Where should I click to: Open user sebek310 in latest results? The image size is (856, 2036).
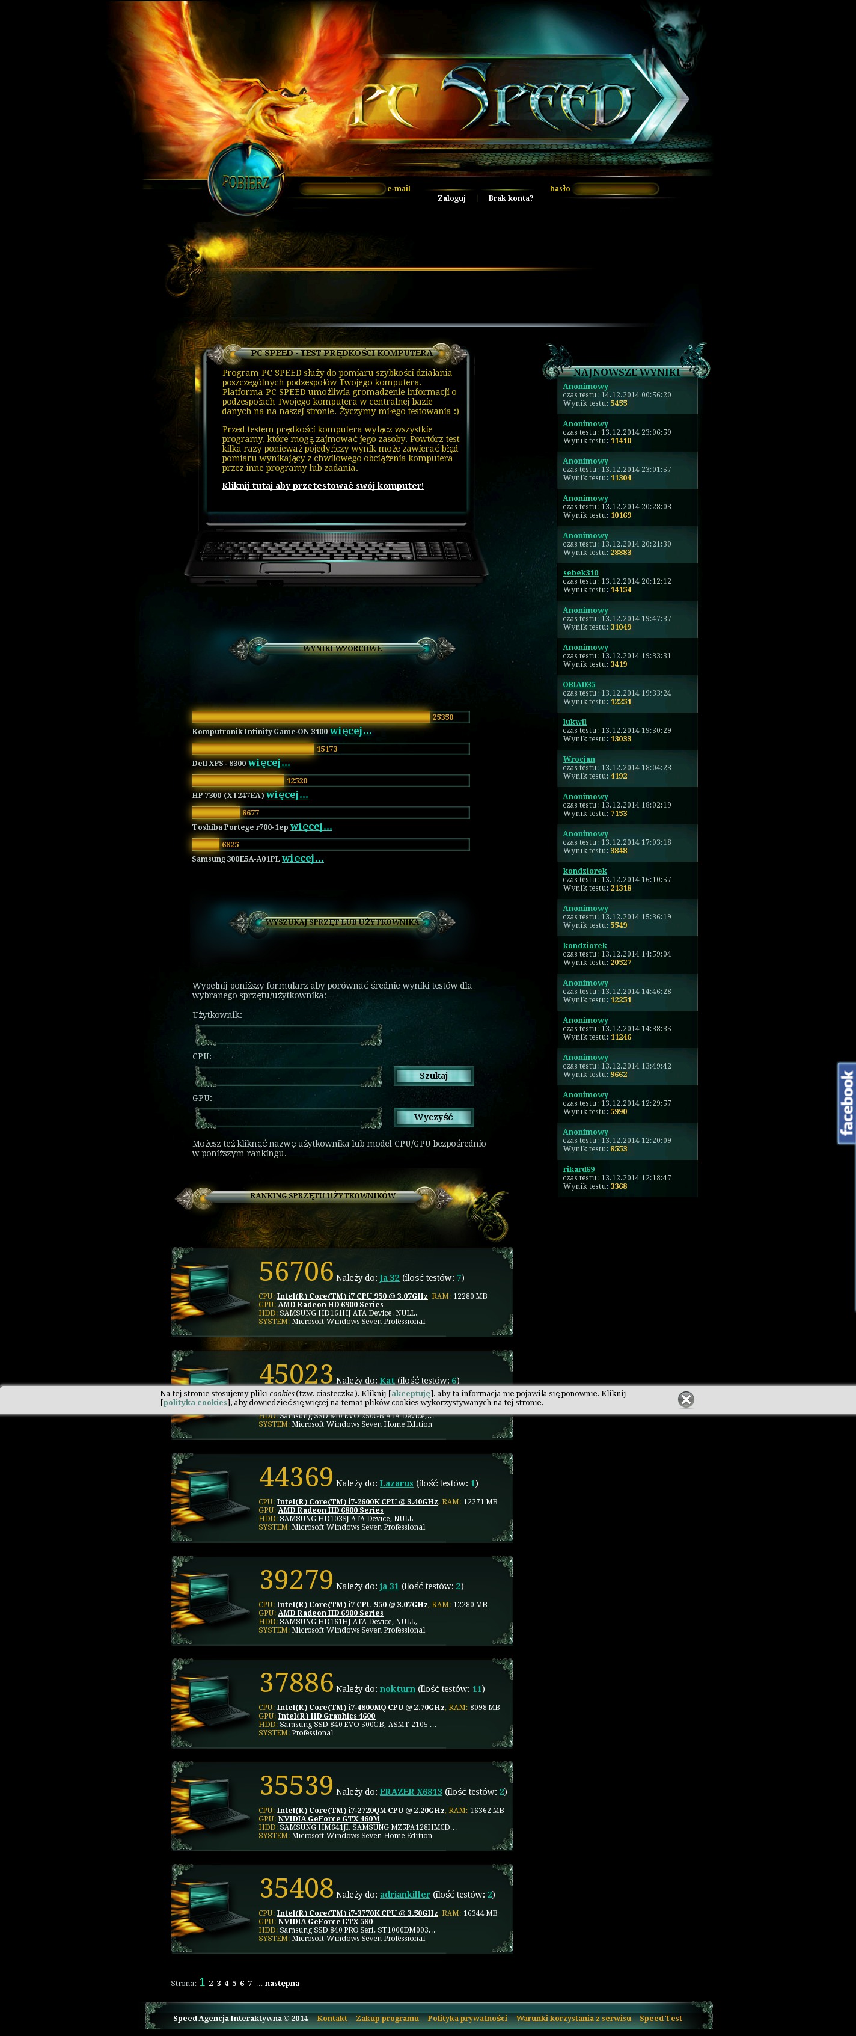[x=581, y=573]
